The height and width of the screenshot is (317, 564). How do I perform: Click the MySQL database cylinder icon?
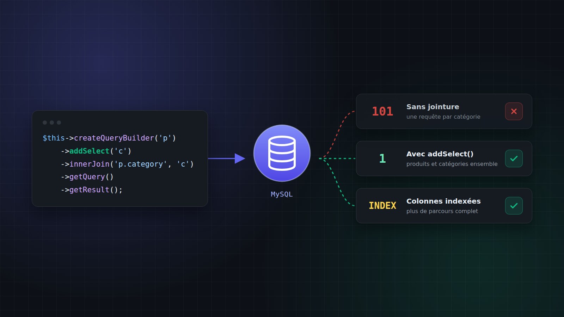click(282, 153)
